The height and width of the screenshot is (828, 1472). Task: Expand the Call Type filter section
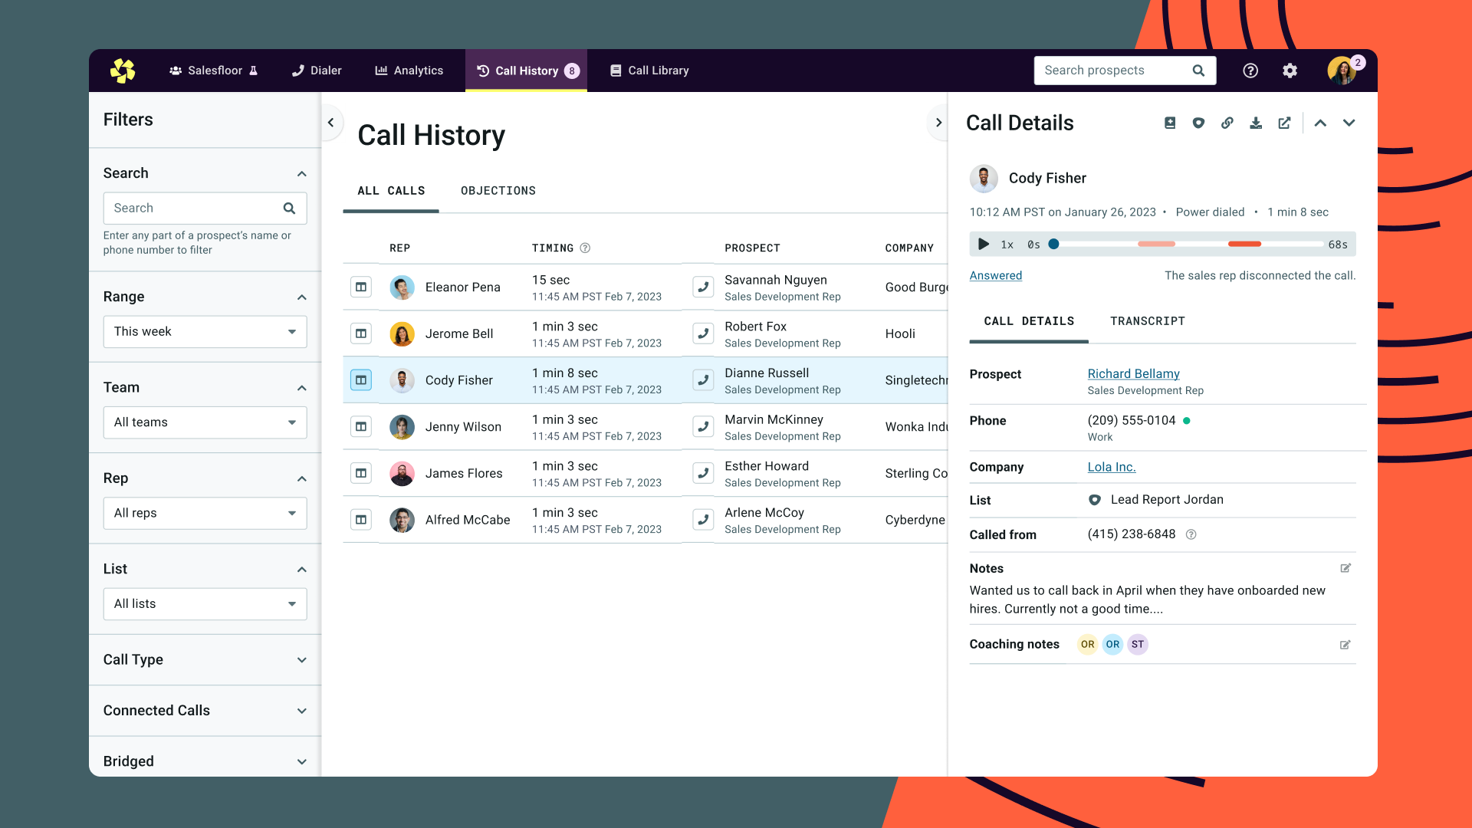[x=205, y=659]
